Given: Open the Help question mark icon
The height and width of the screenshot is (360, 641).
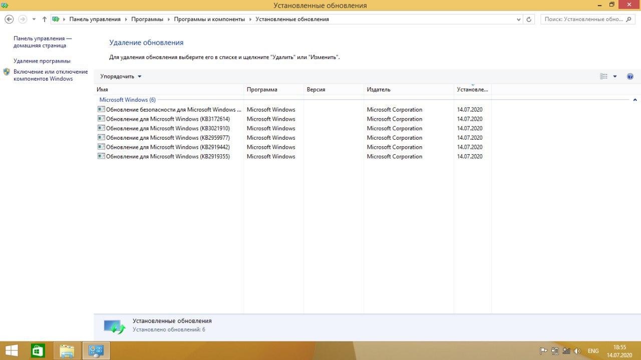Looking at the screenshot, I should point(630,76).
